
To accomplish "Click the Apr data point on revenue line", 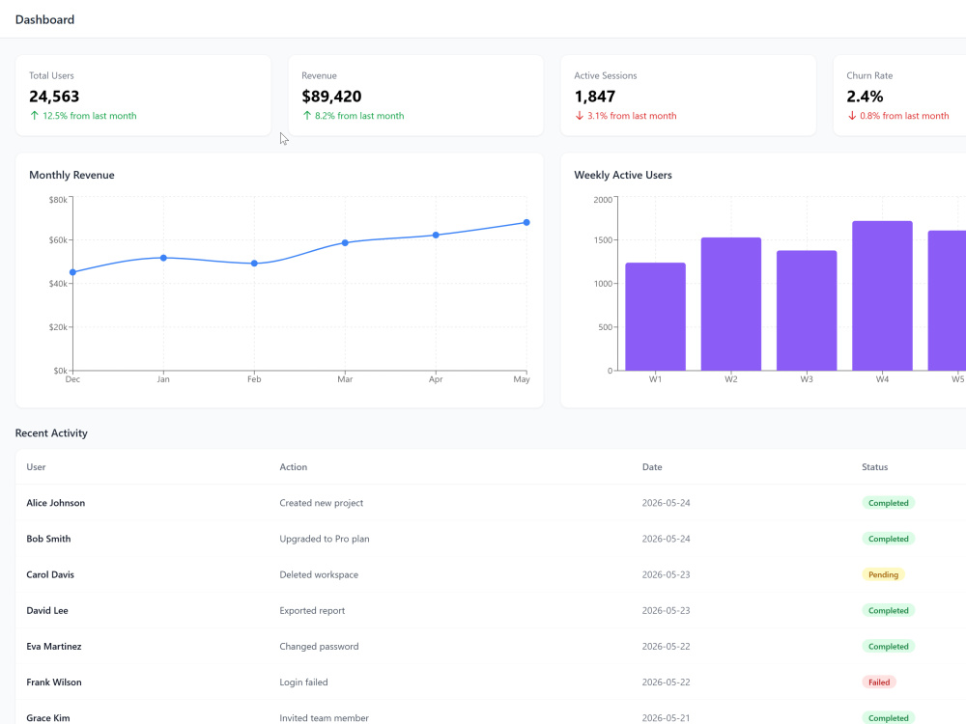I will click(x=436, y=236).
